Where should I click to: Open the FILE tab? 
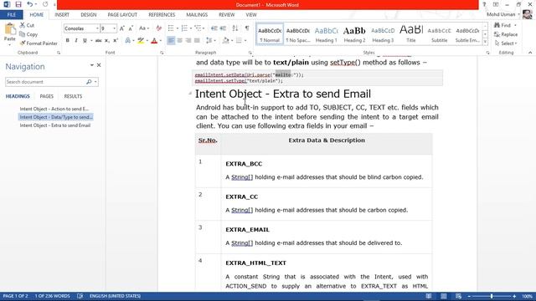[11, 15]
